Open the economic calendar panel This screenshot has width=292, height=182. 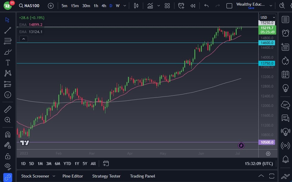tap(285, 74)
